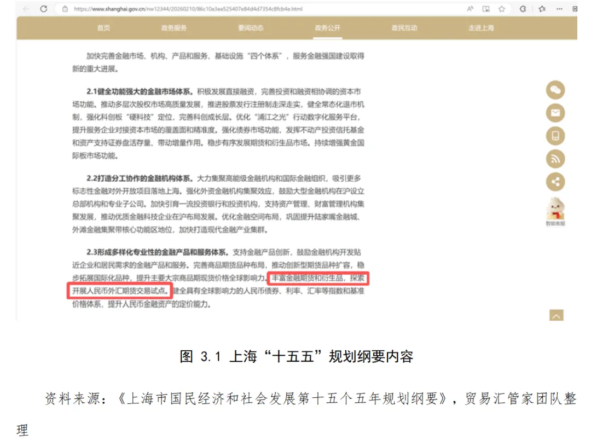Click the share icon in the right sidebar
This screenshot has height=440, width=591.
pos(555,181)
